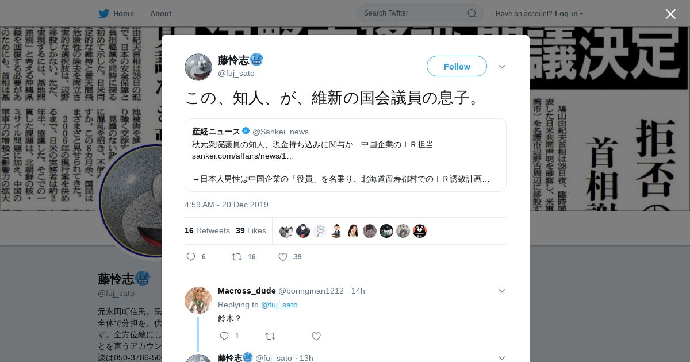The image size is (690, 362).
Task: Open the sankei.com article link
Action: coord(243,156)
